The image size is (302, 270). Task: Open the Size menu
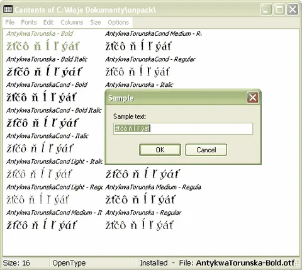(x=96, y=22)
